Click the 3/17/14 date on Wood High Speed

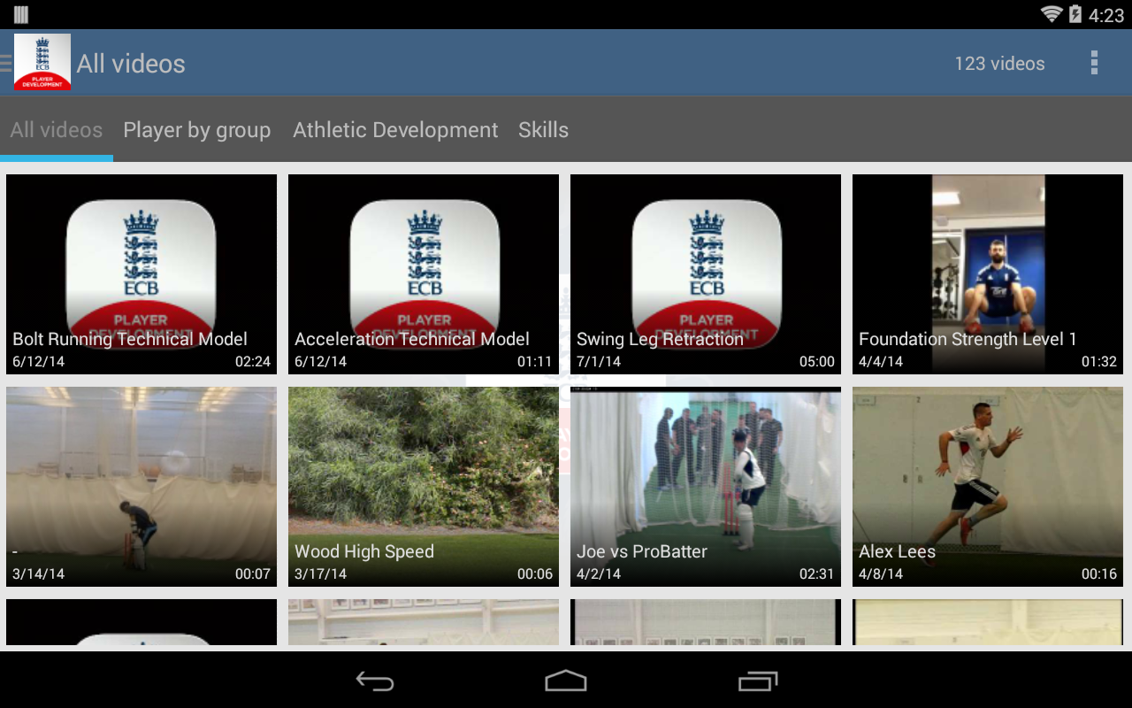tap(320, 573)
